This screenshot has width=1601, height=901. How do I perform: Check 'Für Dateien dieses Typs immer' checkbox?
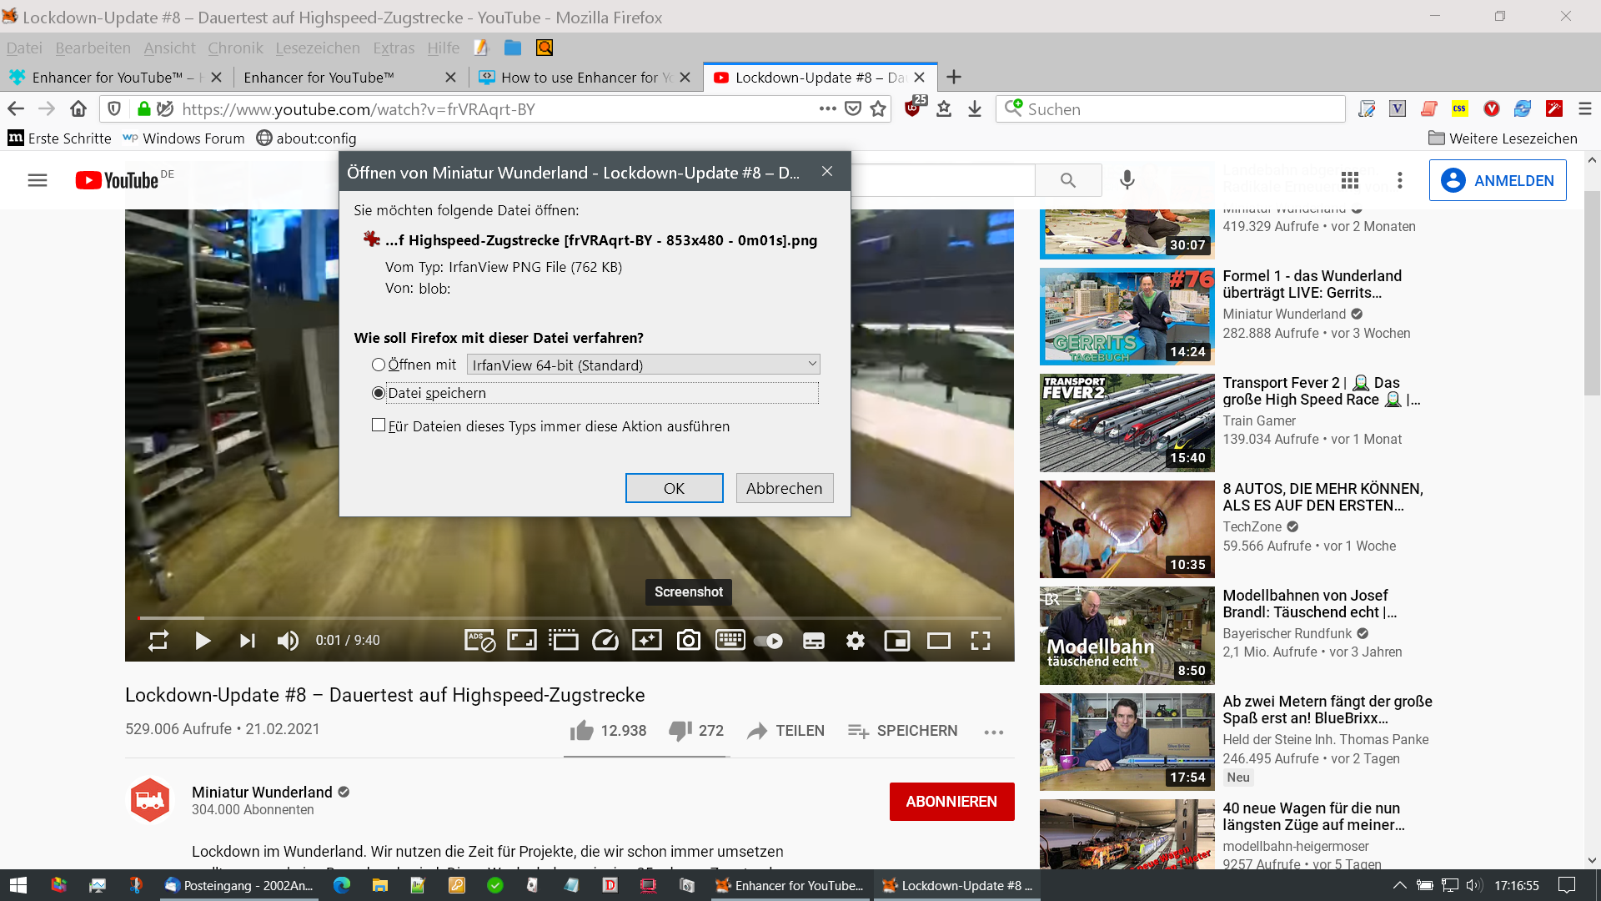379,425
